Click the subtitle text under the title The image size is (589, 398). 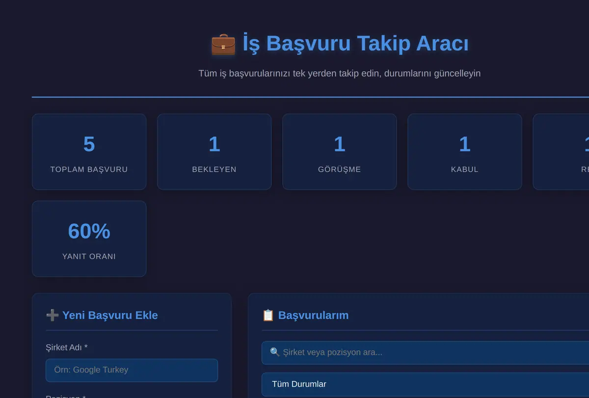point(339,74)
